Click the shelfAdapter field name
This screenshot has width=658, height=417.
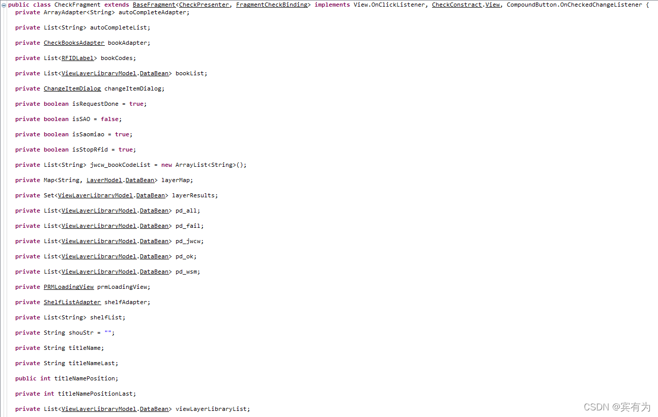(126, 302)
